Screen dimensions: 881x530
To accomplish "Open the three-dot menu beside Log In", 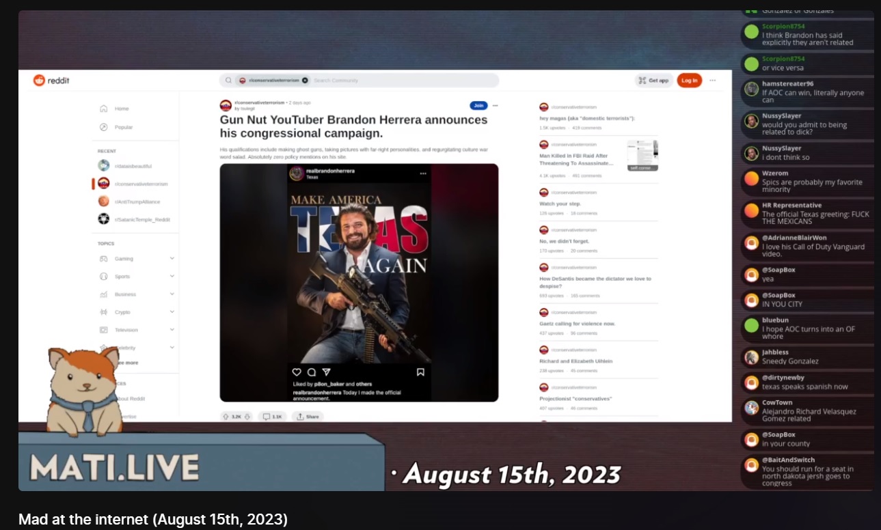I will pyautogui.click(x=712, y=81).
